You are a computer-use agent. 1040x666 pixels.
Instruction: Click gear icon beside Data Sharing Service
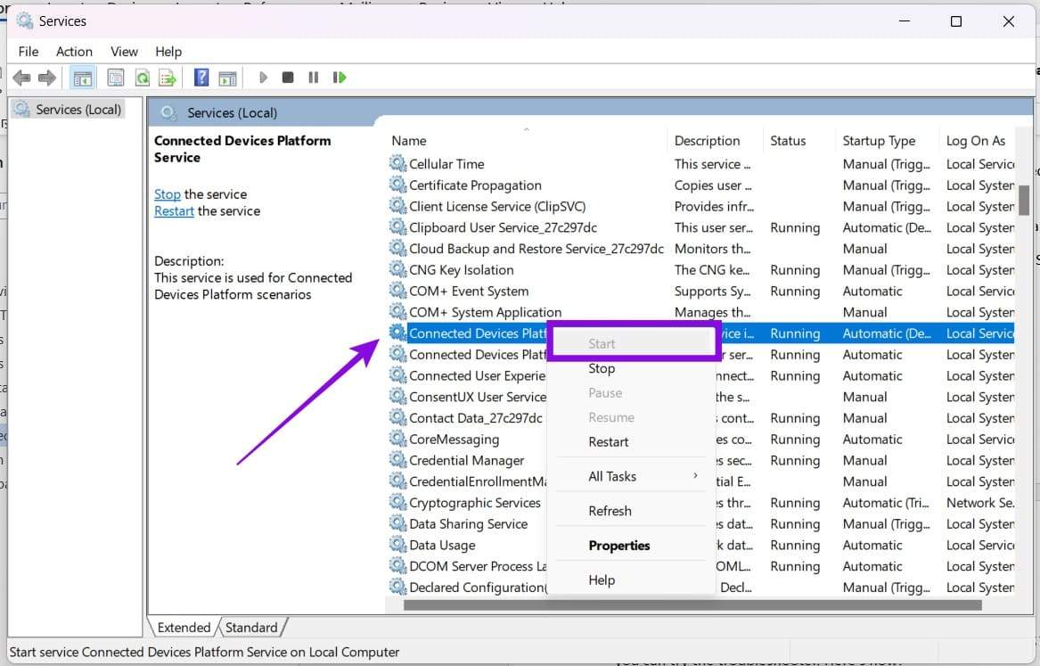(x=398, y=523)
